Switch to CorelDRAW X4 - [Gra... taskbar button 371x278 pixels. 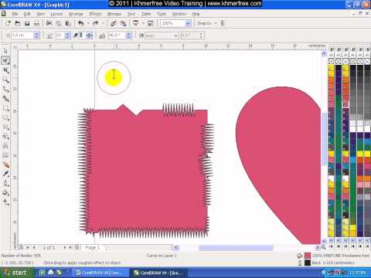[x=159, y=273]
